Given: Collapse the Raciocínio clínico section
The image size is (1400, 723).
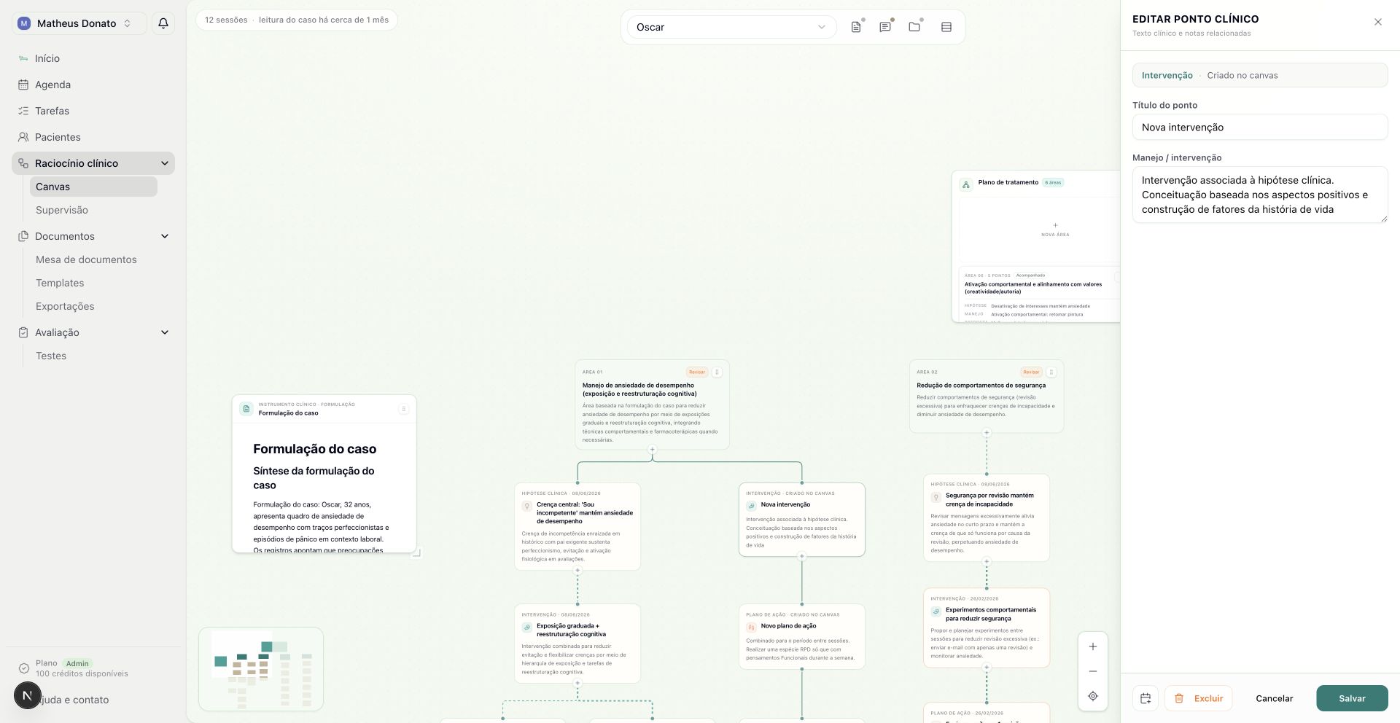Looking at the screenshot, I should 165,163.
